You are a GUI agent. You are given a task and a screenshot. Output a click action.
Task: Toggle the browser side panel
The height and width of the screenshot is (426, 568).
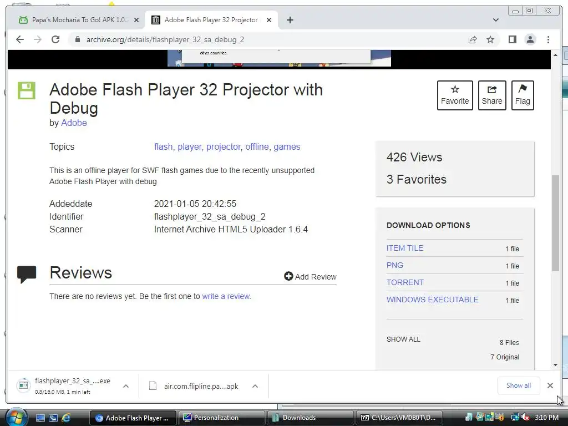pos(512,39)
